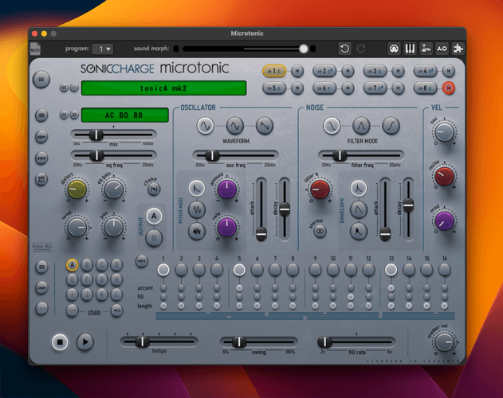Open the drum patch menu button
The image size is (503, 398).
pyautogui.click(x=41, y=115)
